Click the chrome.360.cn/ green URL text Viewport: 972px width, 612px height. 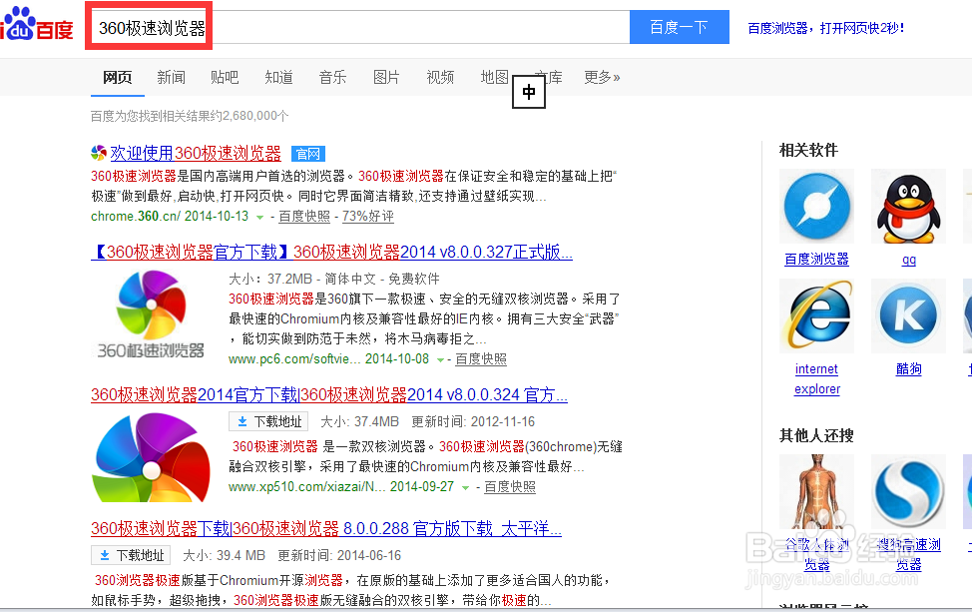pyautogui.click(x=136, y=217)
